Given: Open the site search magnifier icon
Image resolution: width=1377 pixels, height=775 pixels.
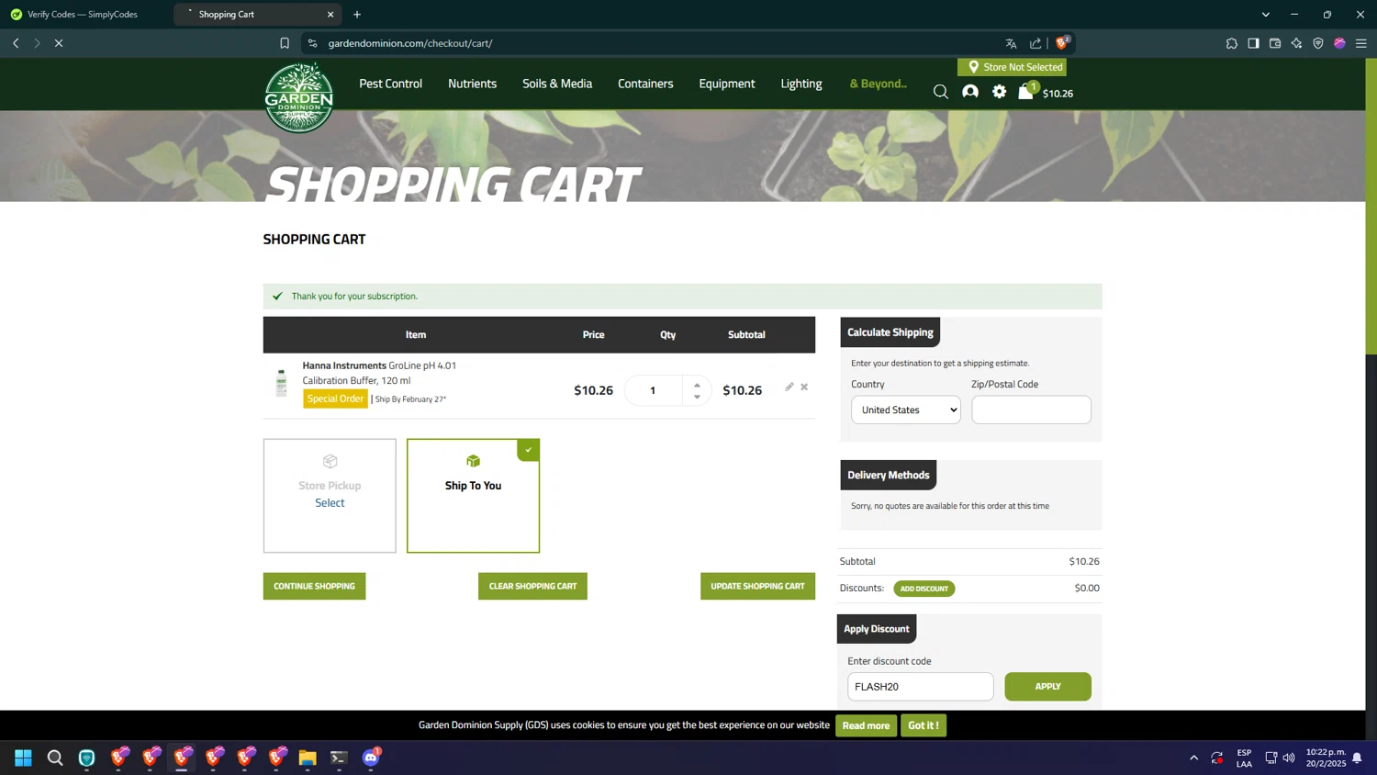Looking at the screenshot, I should click(x=941, y=92).
